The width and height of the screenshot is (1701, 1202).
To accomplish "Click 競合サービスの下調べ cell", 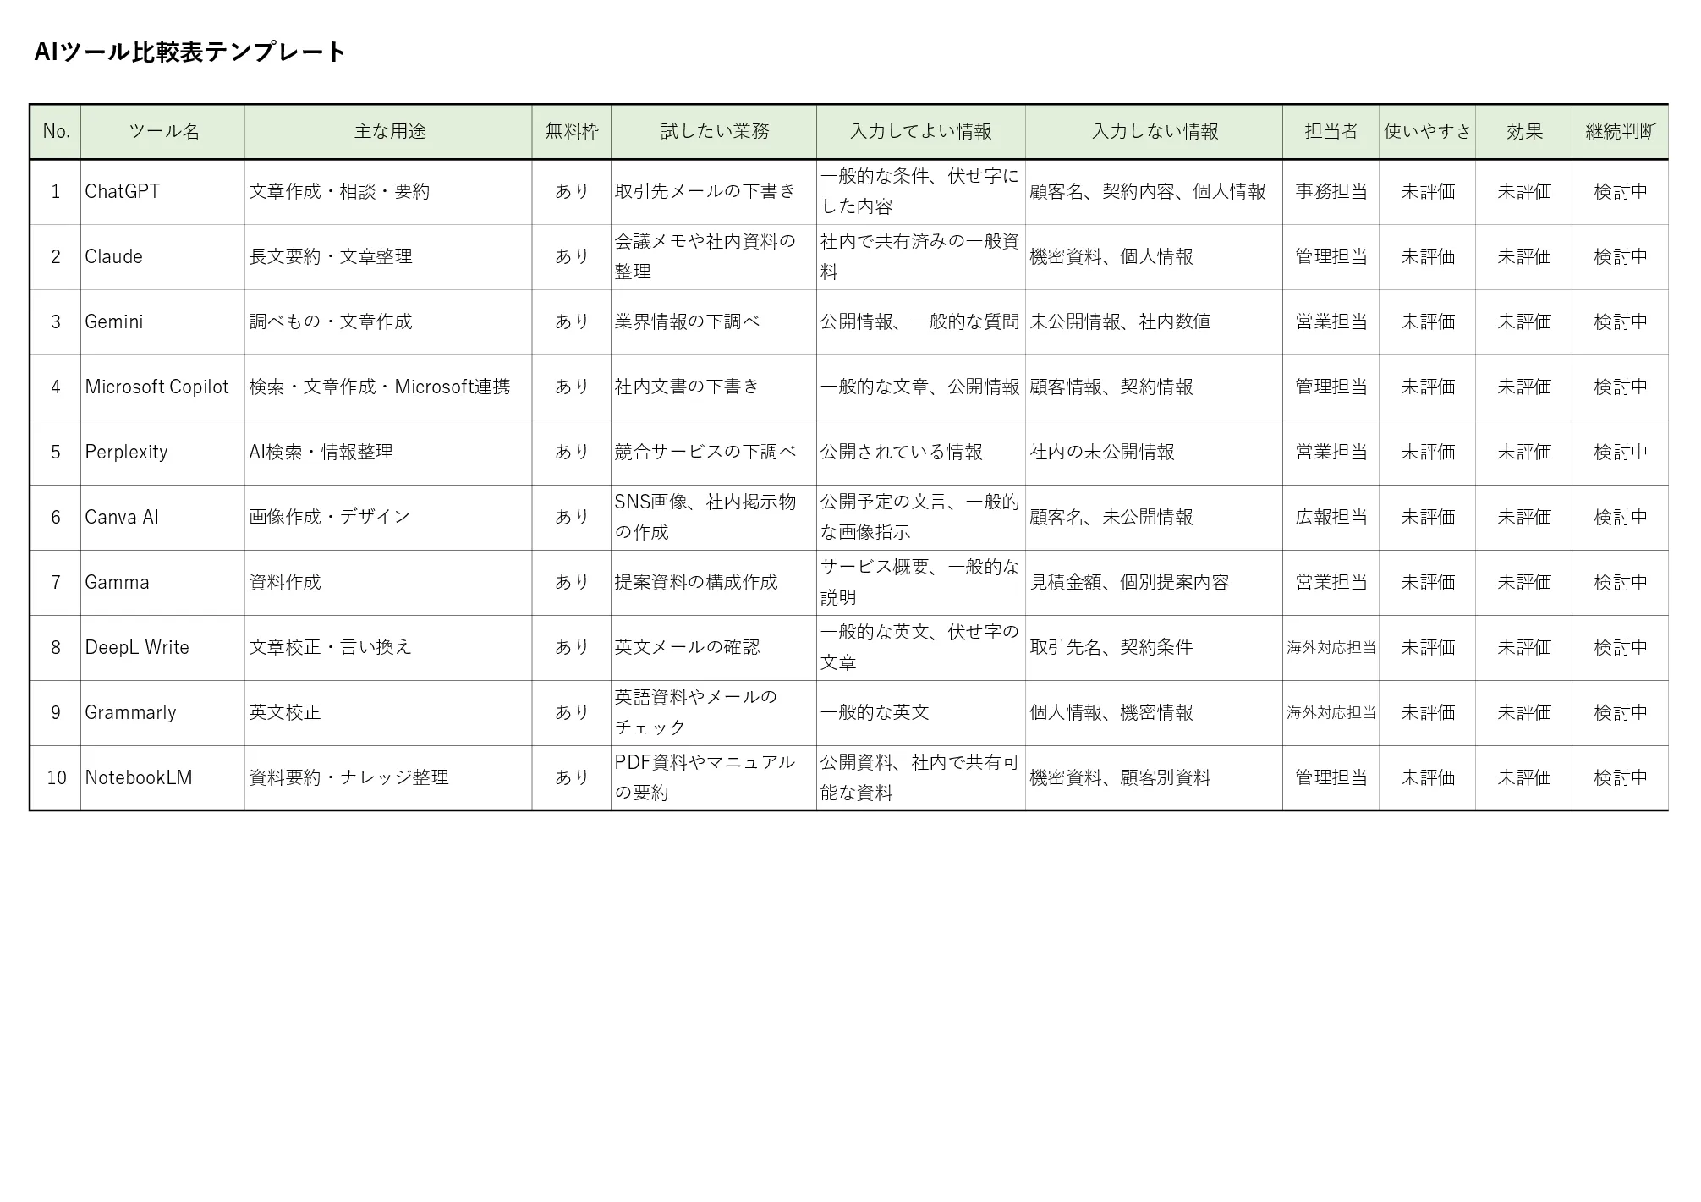I will pyautogui.click(x=714, y=453).
